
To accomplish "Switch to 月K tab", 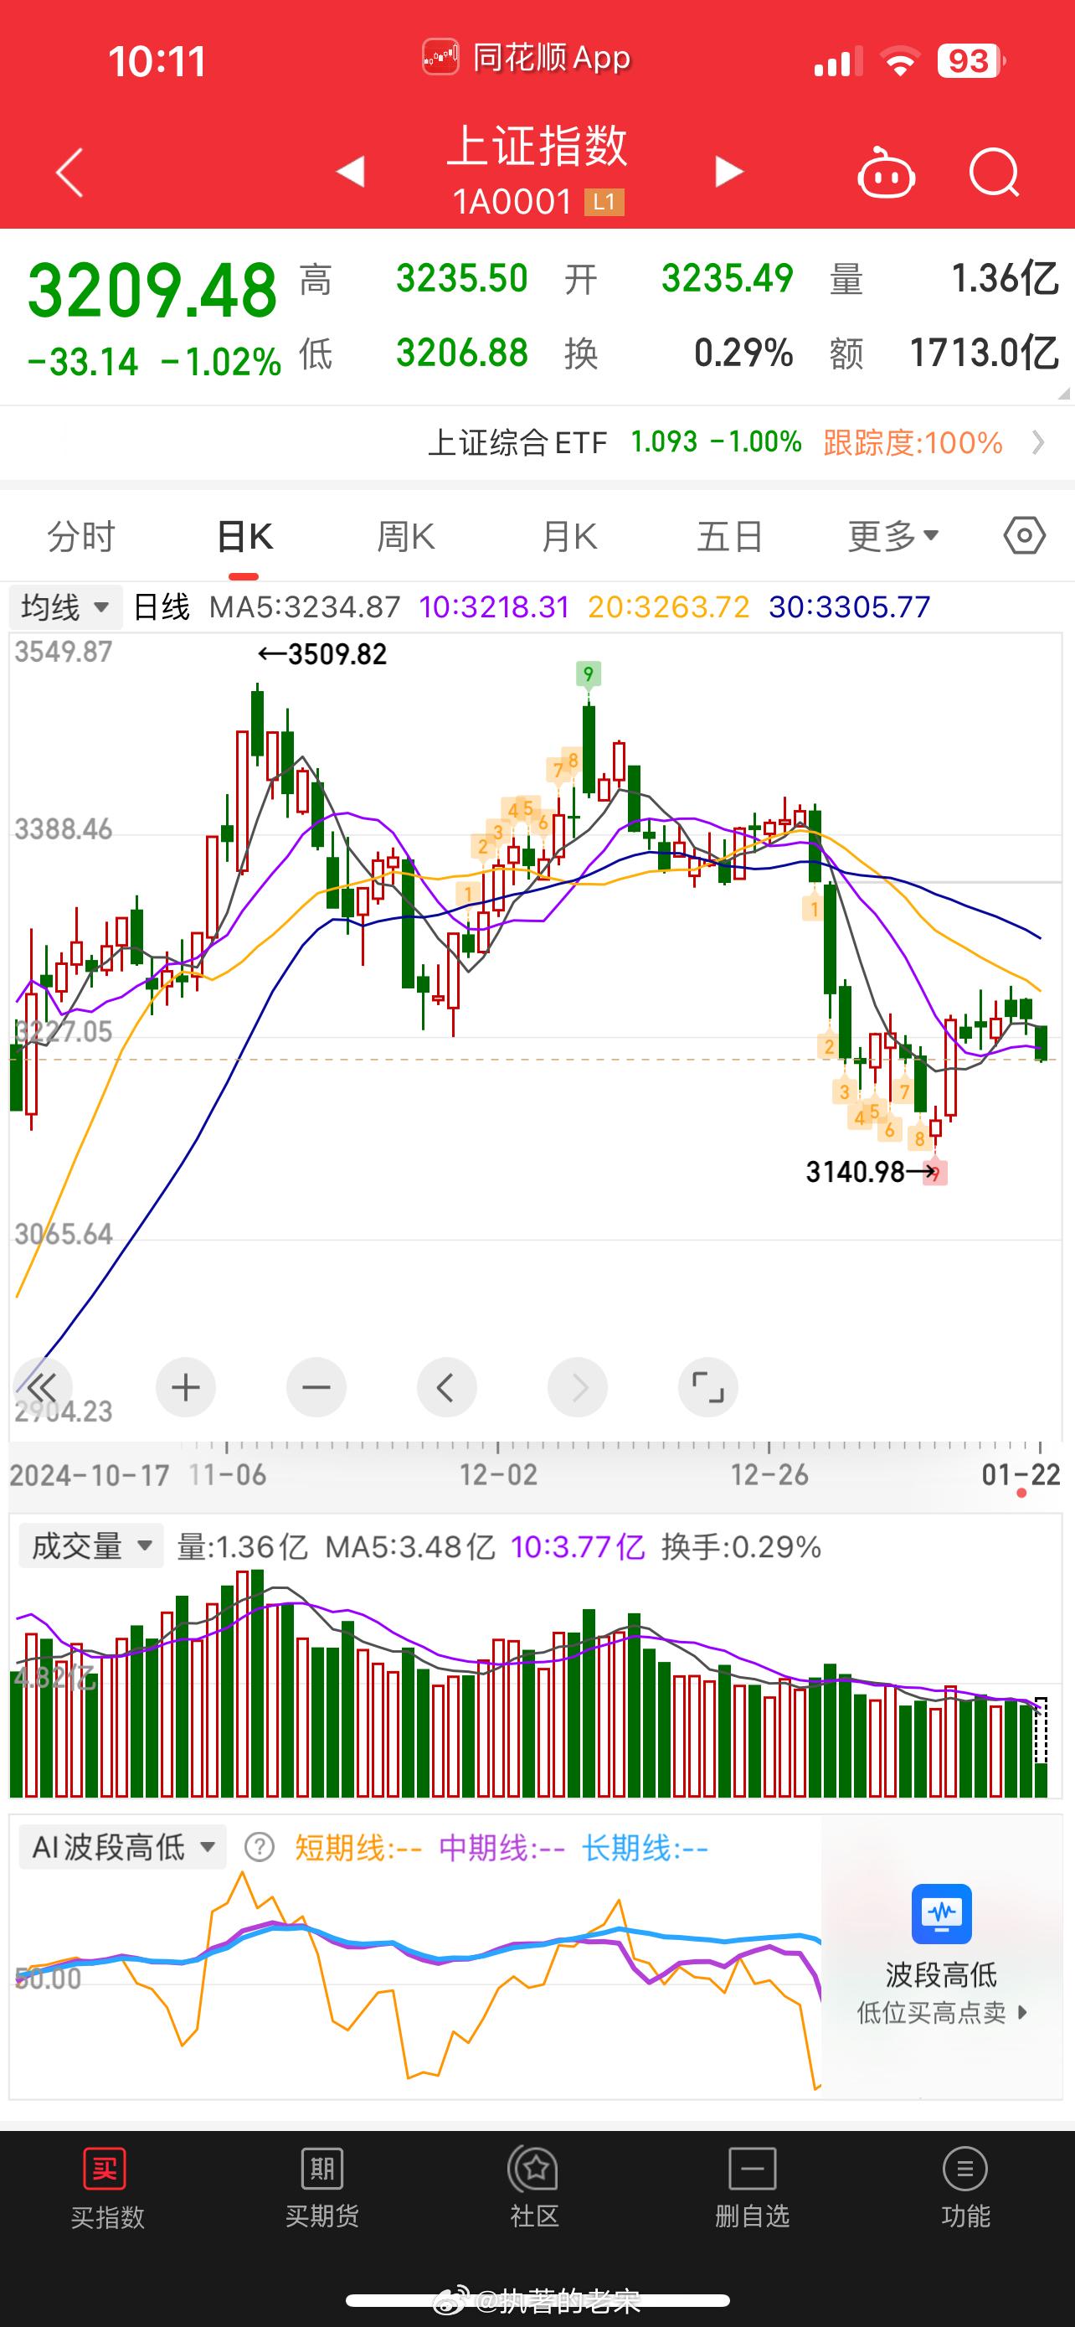I will click(x=568, y=537).
